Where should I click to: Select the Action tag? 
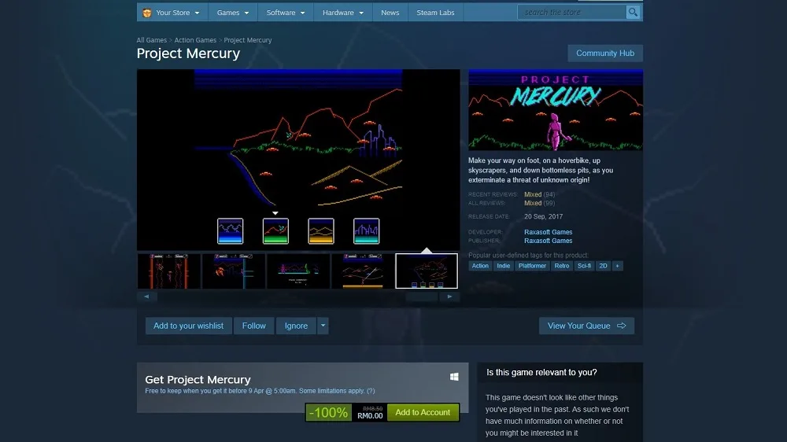[x=480, y=266]
